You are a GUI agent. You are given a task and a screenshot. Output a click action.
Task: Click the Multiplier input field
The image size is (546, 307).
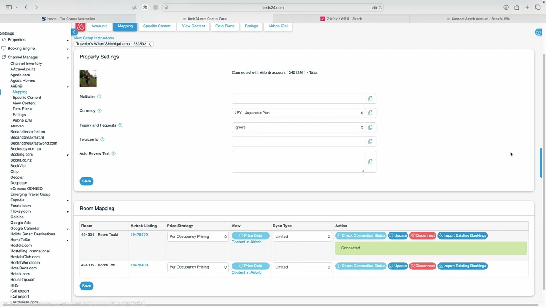(x=298, y=98)
